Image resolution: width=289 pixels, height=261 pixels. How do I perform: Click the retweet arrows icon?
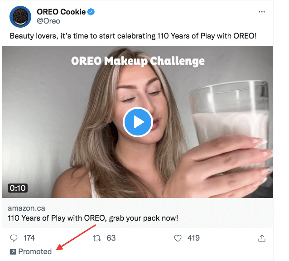click(x=96, y=238)
